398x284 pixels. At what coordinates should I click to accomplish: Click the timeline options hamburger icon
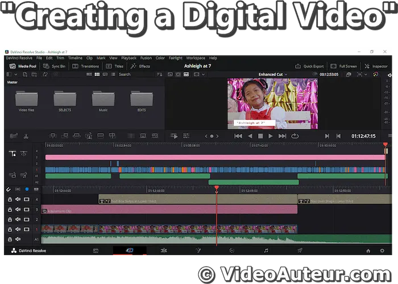pos(390,136)
